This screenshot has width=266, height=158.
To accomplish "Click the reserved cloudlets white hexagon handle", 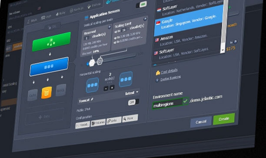I will point(92,63).
